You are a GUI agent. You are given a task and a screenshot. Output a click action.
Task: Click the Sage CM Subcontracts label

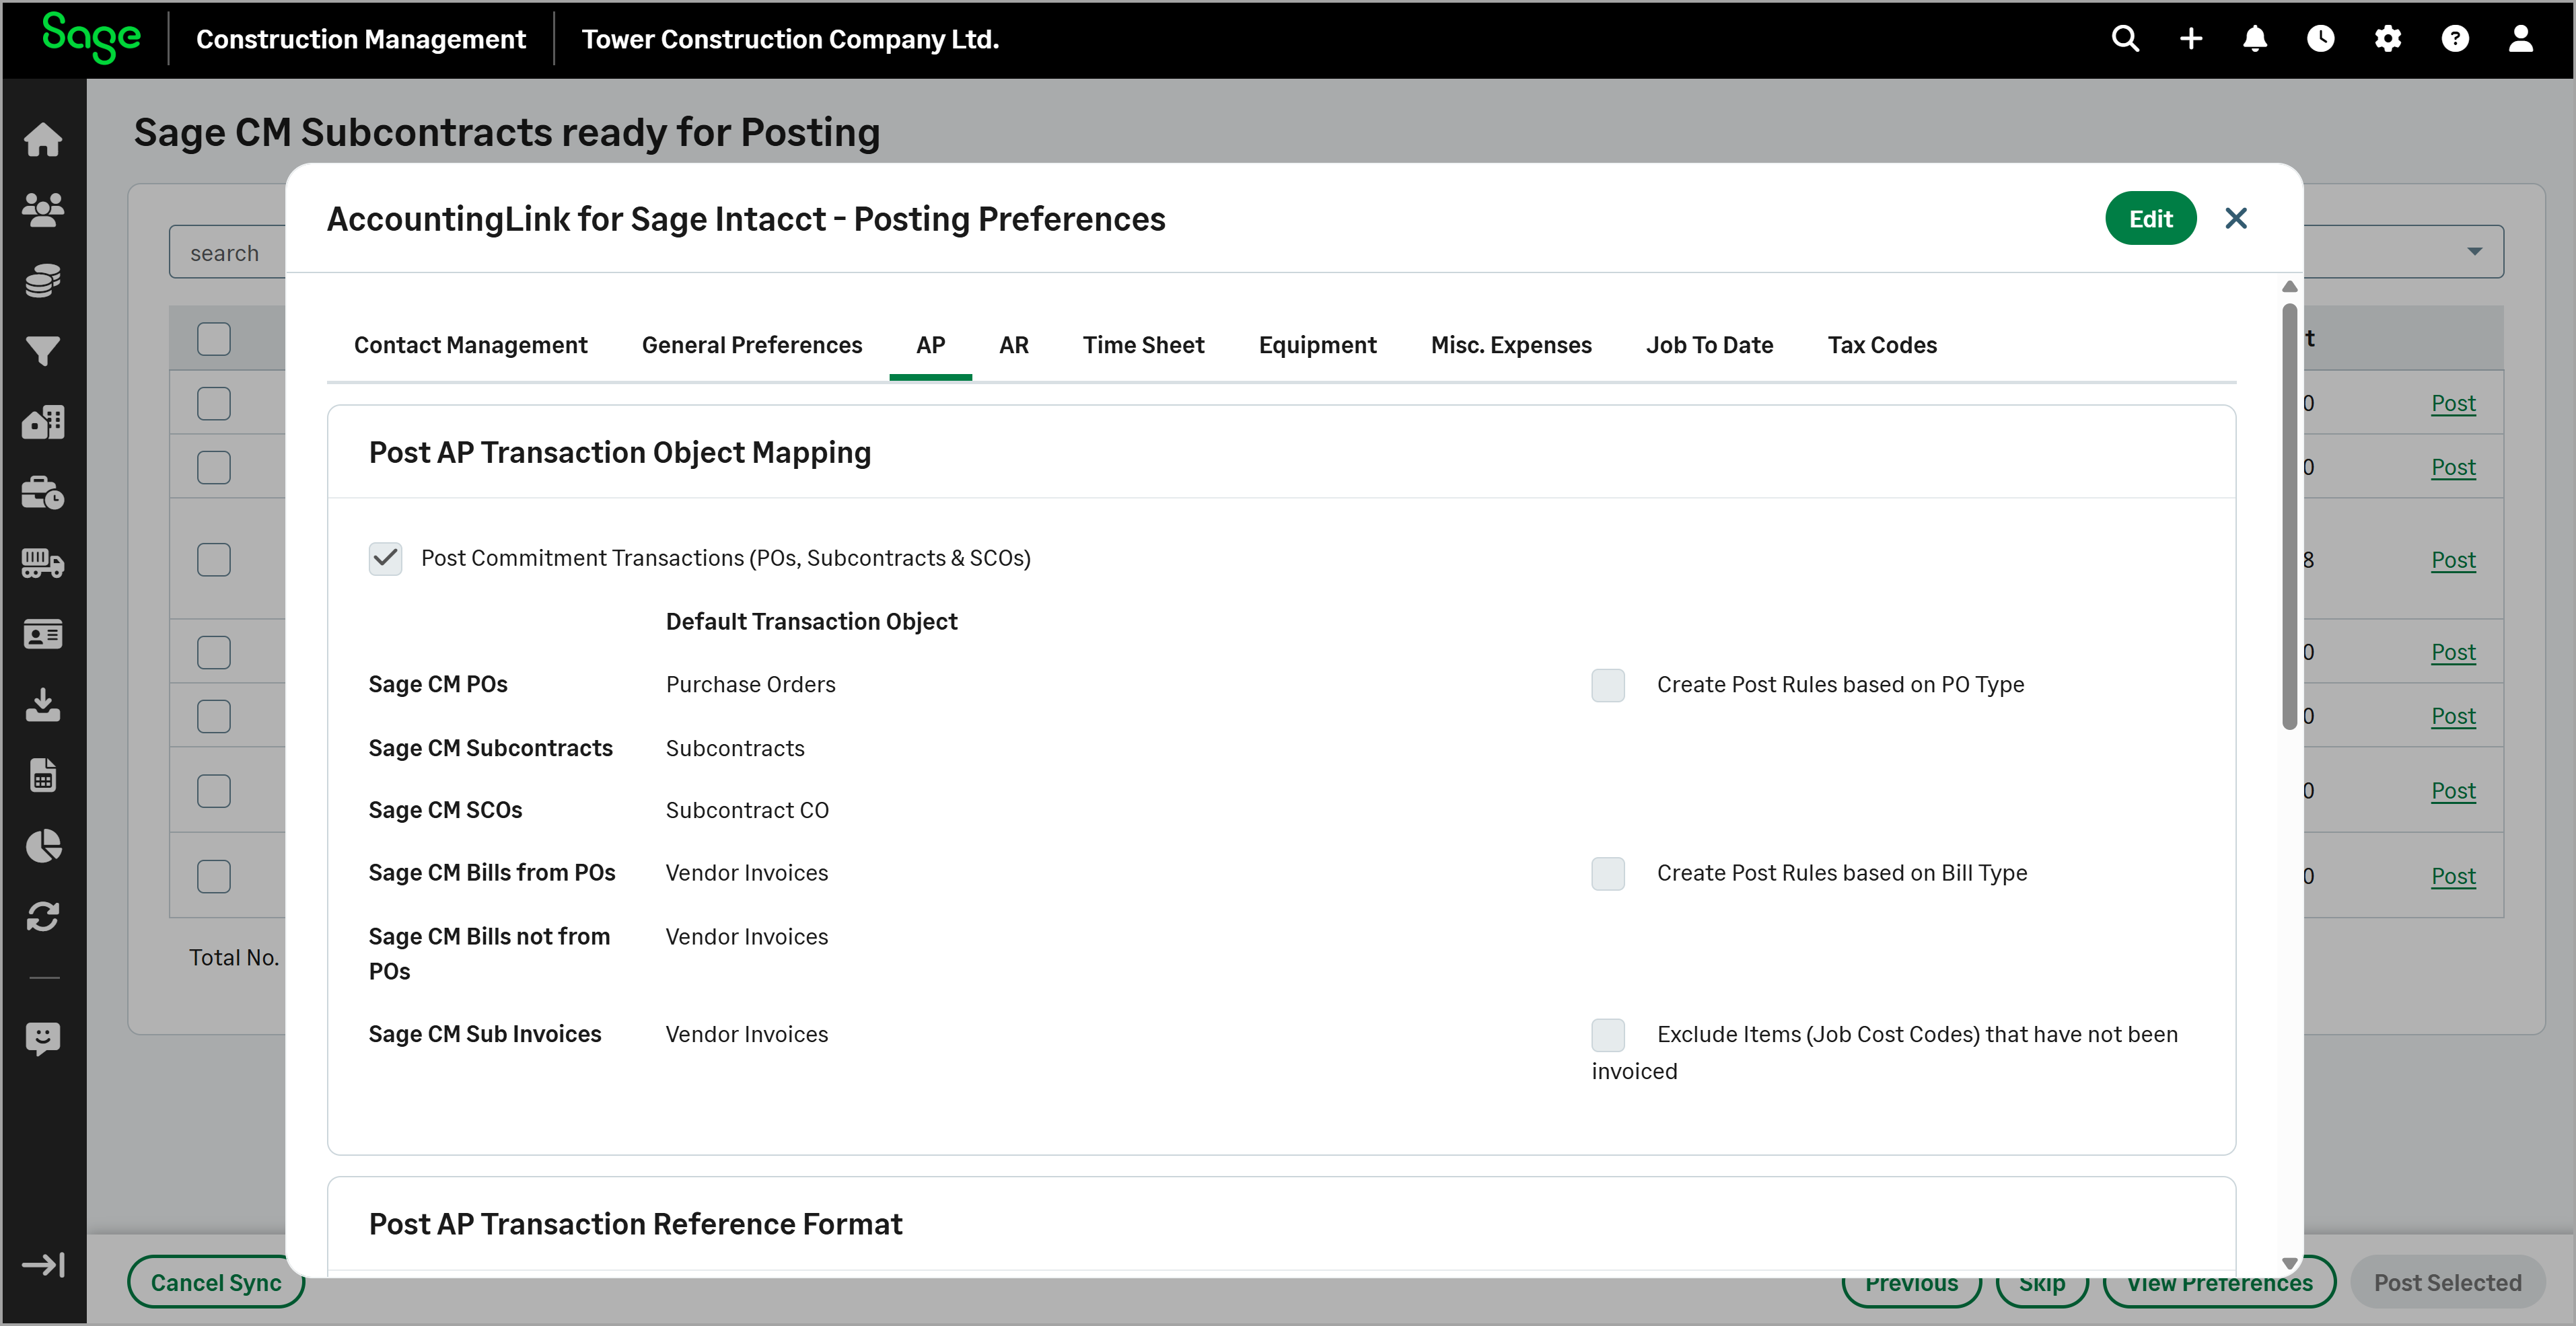point(490,748)
